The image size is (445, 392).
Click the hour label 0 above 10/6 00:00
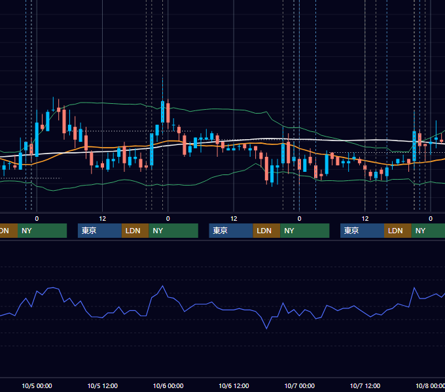click(168, 219)
